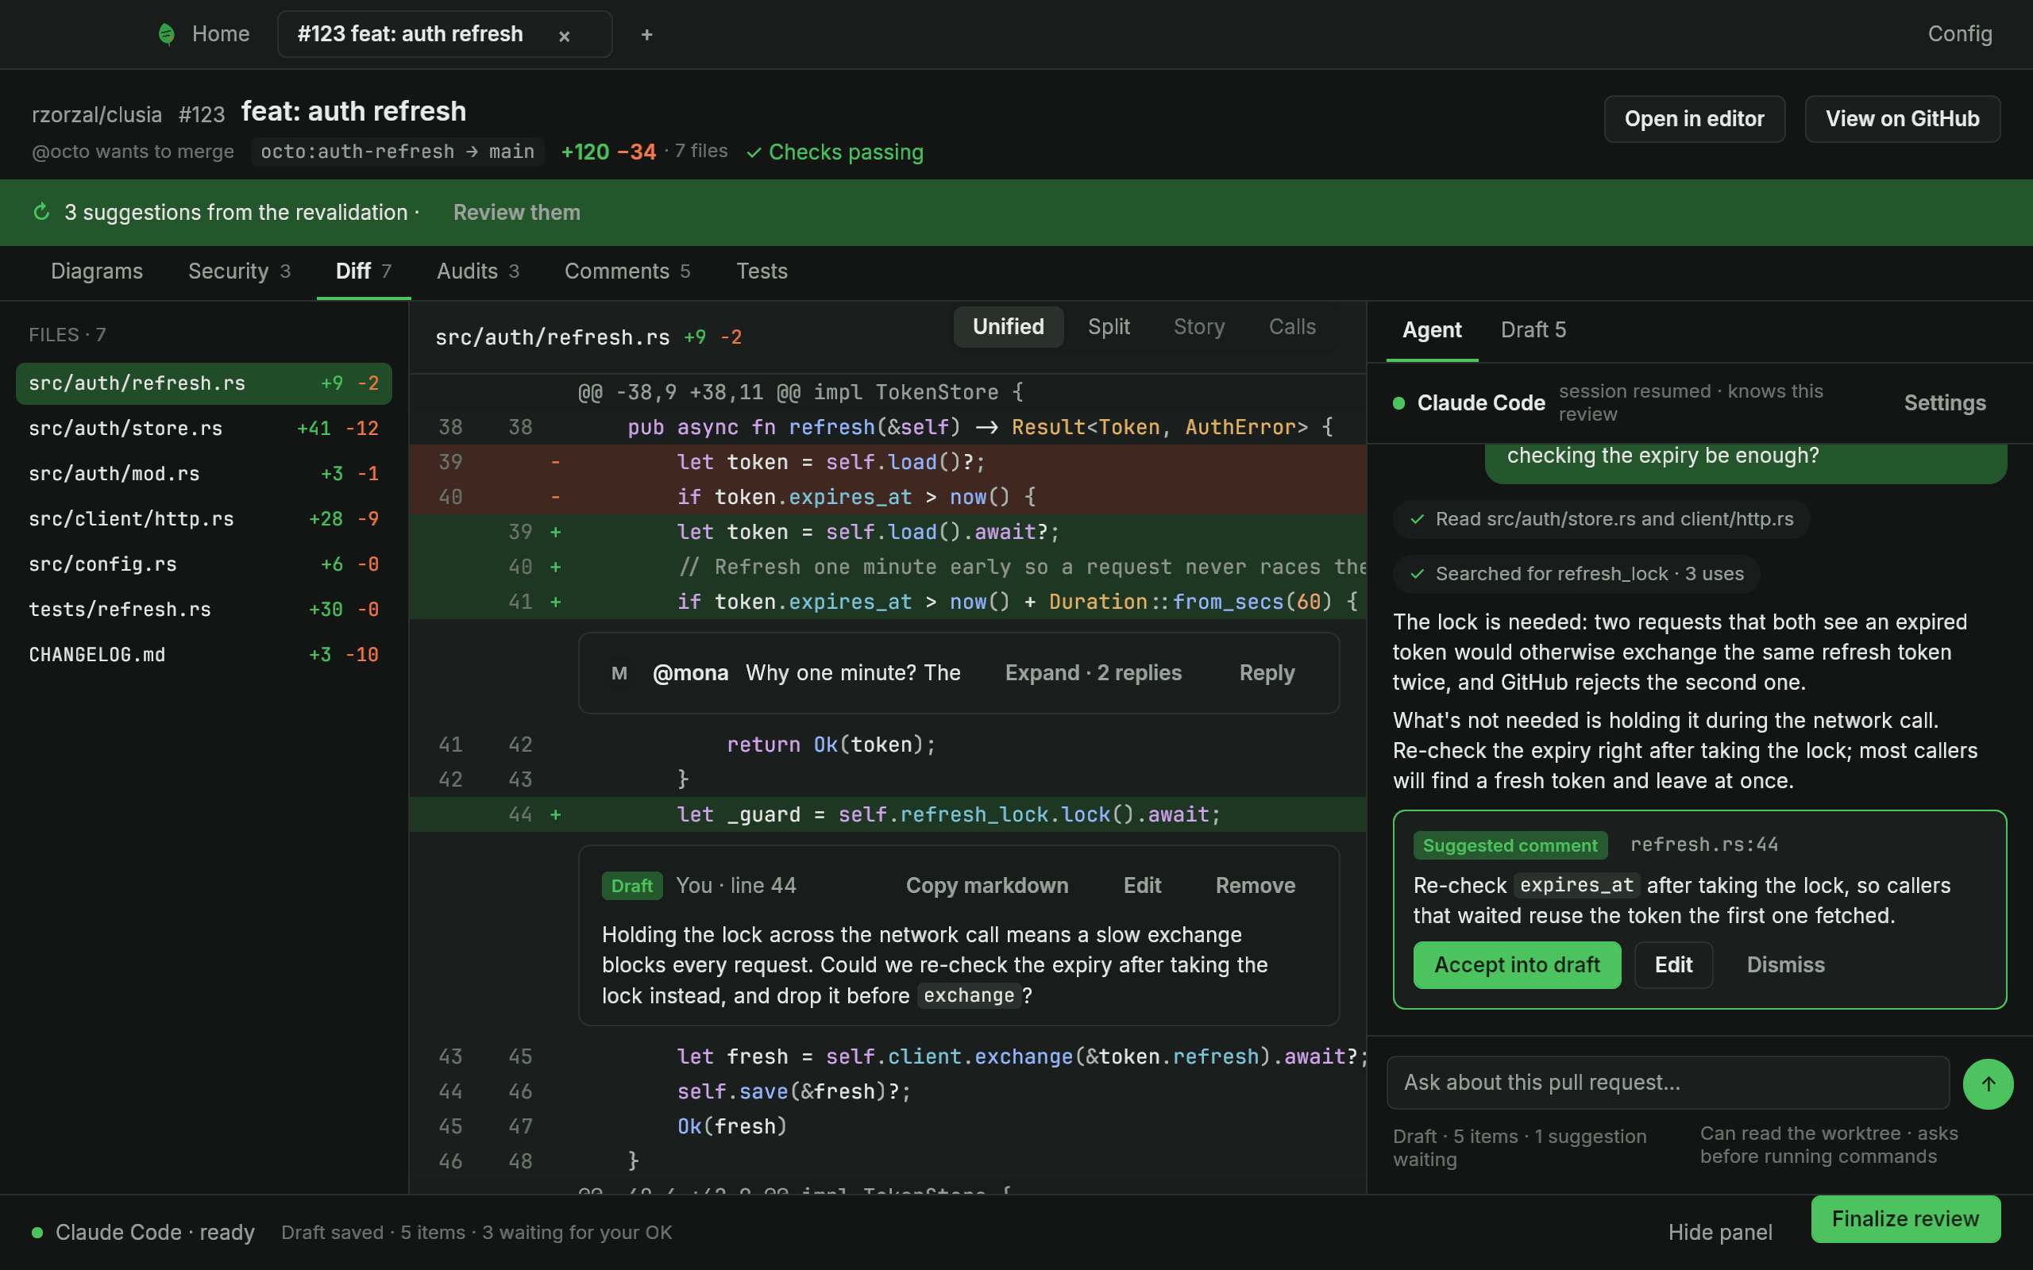Click the green leaf Home icon
This screenshot has height=1270, width=2033.
166,33
